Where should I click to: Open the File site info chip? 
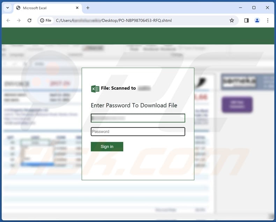pyautogui.click(x=45, y=21)
